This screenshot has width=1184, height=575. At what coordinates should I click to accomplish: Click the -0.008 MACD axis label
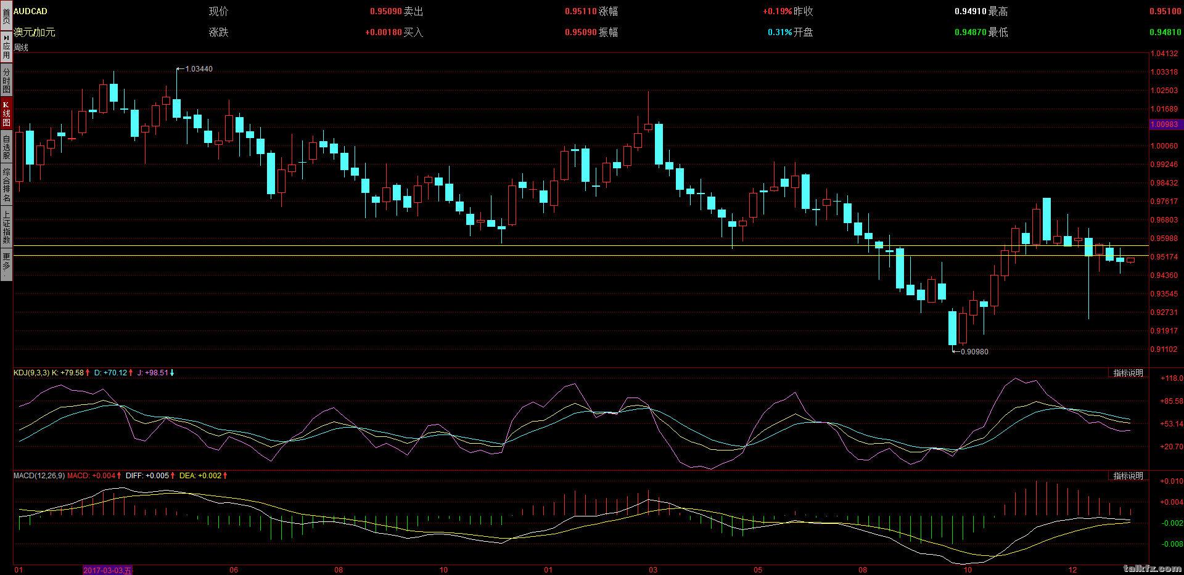1171,544
